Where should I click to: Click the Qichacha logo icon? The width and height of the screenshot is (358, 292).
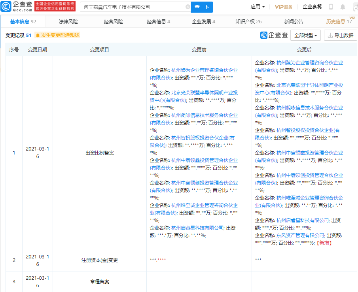click(6, 6)
